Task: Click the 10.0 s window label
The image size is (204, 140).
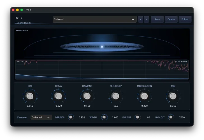Action: click(181, 62)
